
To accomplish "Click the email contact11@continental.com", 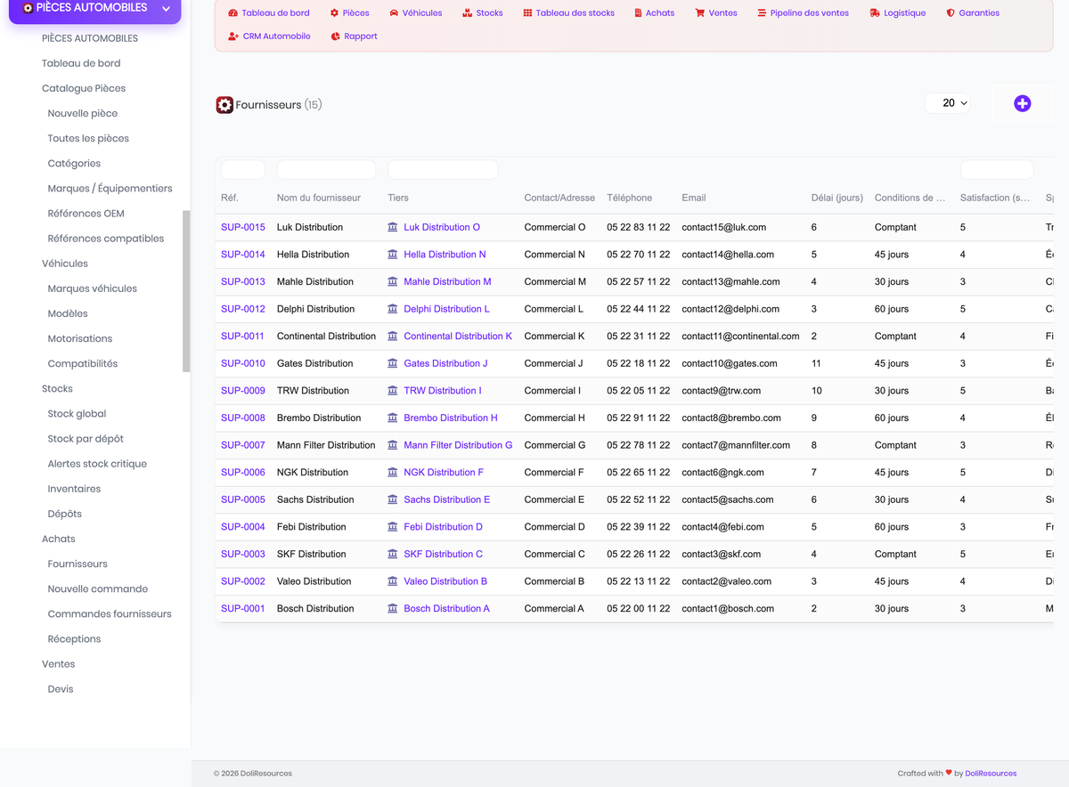I will [740, 337].
